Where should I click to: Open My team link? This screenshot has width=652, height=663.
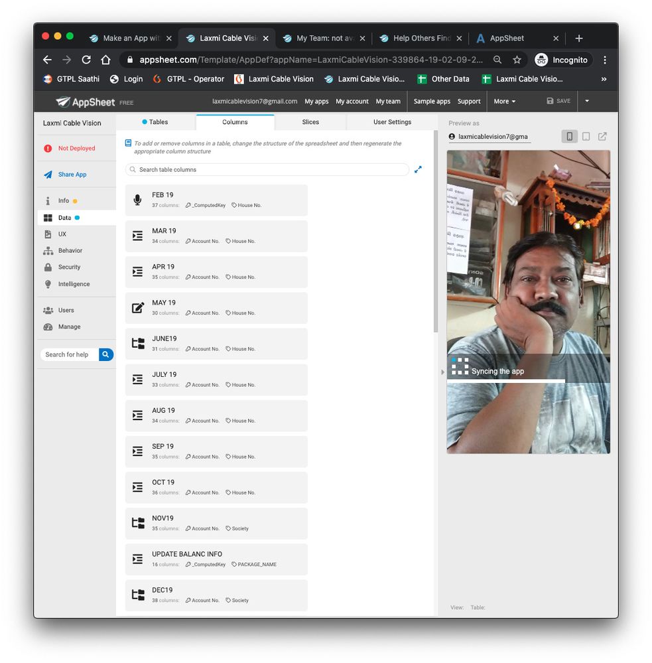388,102
